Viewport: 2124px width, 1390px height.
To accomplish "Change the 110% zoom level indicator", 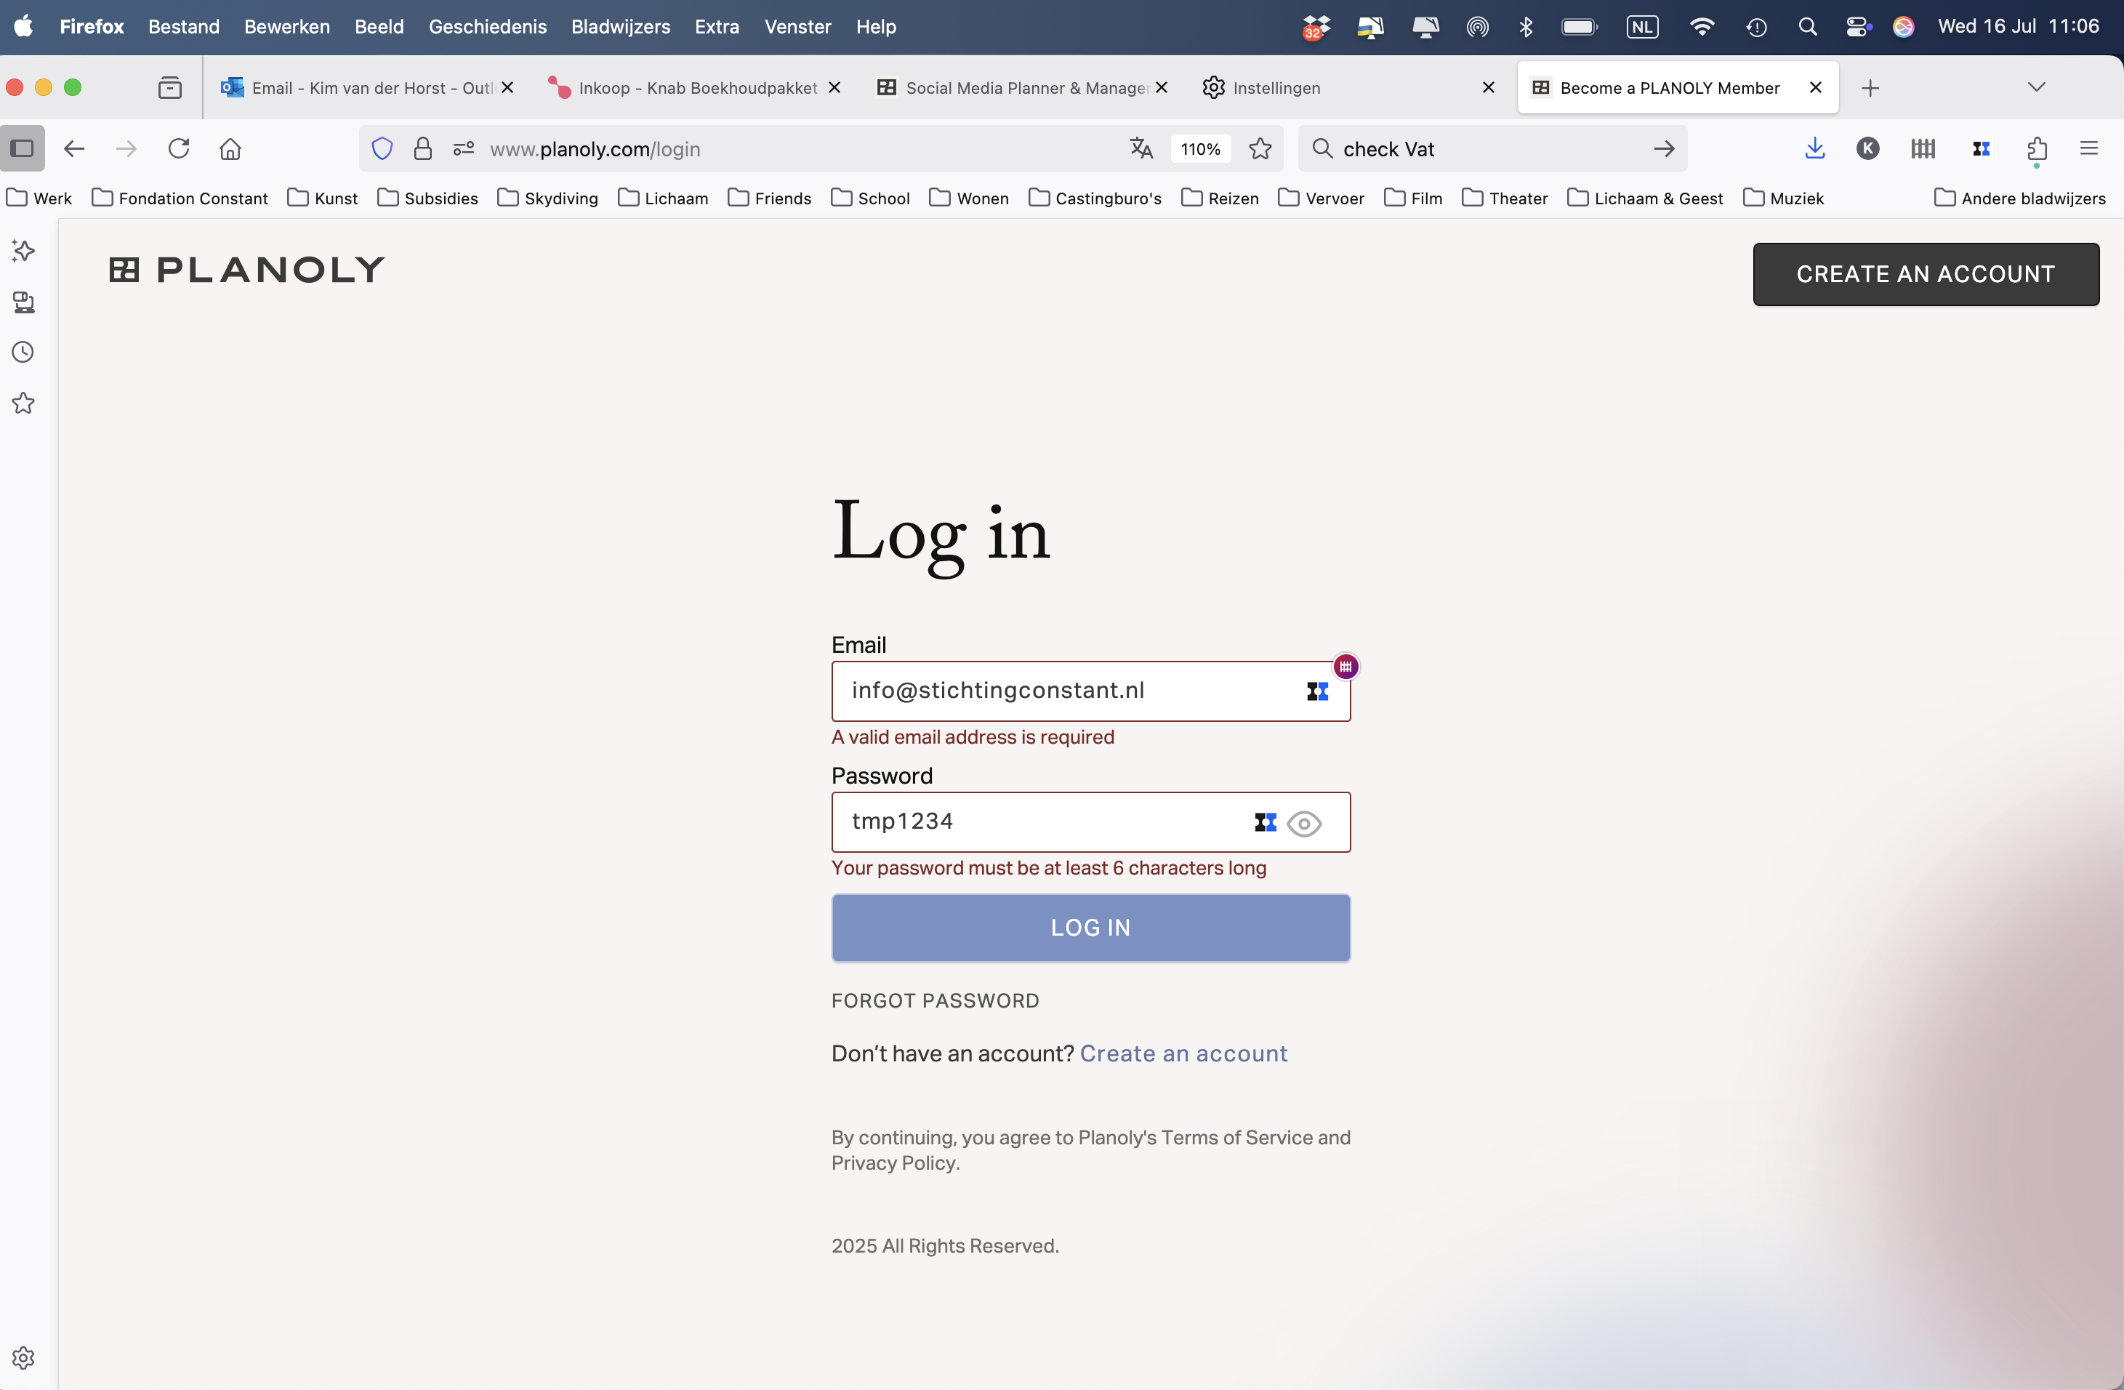I will tap(1200, 149).
